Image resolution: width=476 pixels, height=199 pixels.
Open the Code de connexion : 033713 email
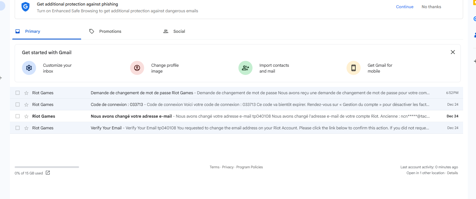pos(236,104)
